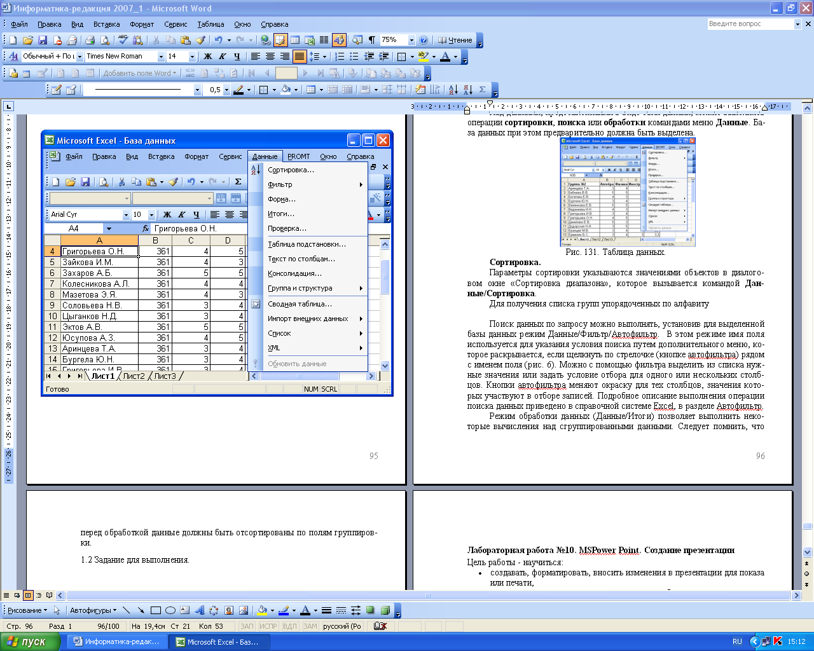814x651 pixels.
Task: Select the Oval shape in drawing toolbar
Action: tap(170, 610)
